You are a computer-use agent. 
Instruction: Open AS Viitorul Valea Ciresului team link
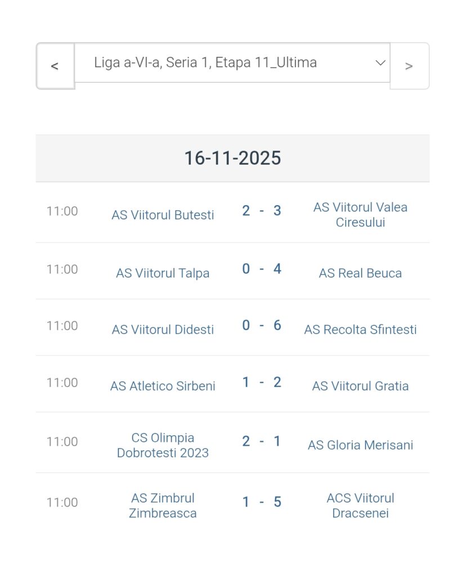[360, 215]
